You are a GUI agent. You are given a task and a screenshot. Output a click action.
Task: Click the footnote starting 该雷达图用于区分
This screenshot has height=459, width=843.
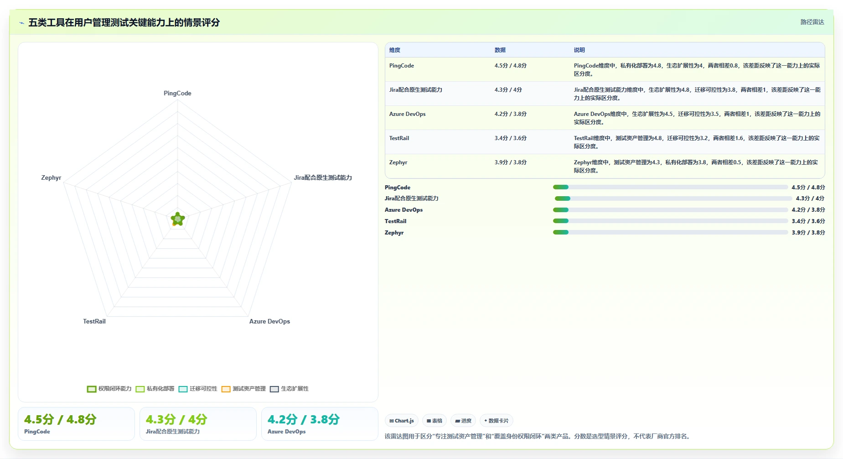click(538, 436)
